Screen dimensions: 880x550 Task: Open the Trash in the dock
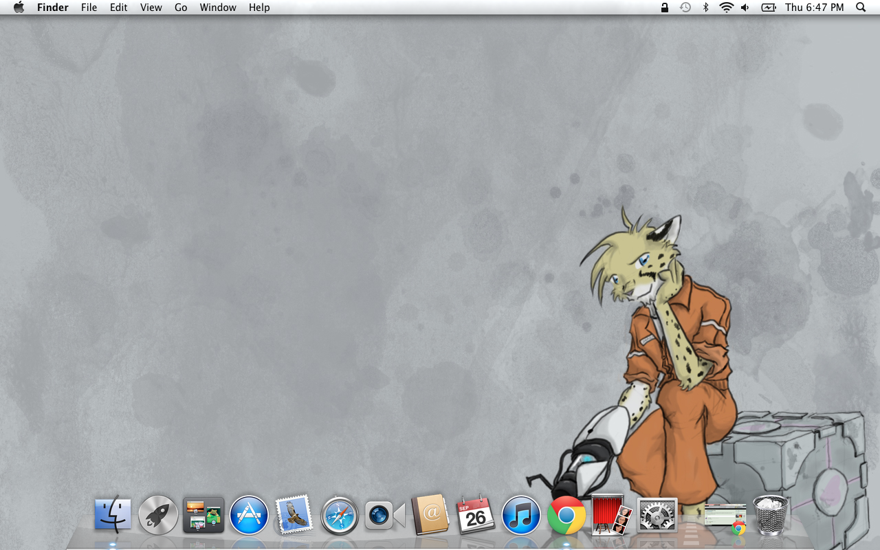tap(771, 515)
